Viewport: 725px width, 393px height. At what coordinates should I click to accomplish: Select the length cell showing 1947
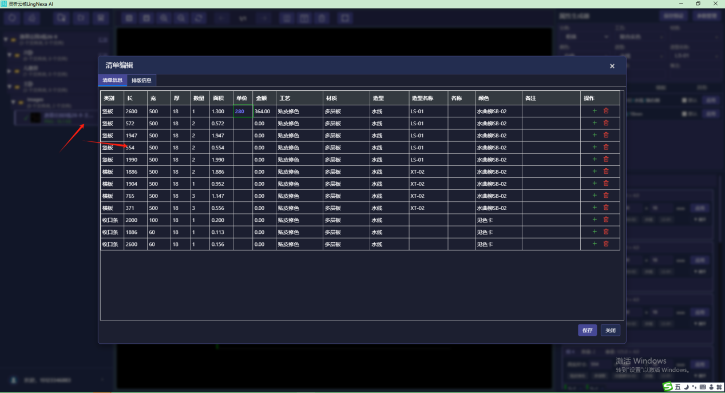(136, 135)
